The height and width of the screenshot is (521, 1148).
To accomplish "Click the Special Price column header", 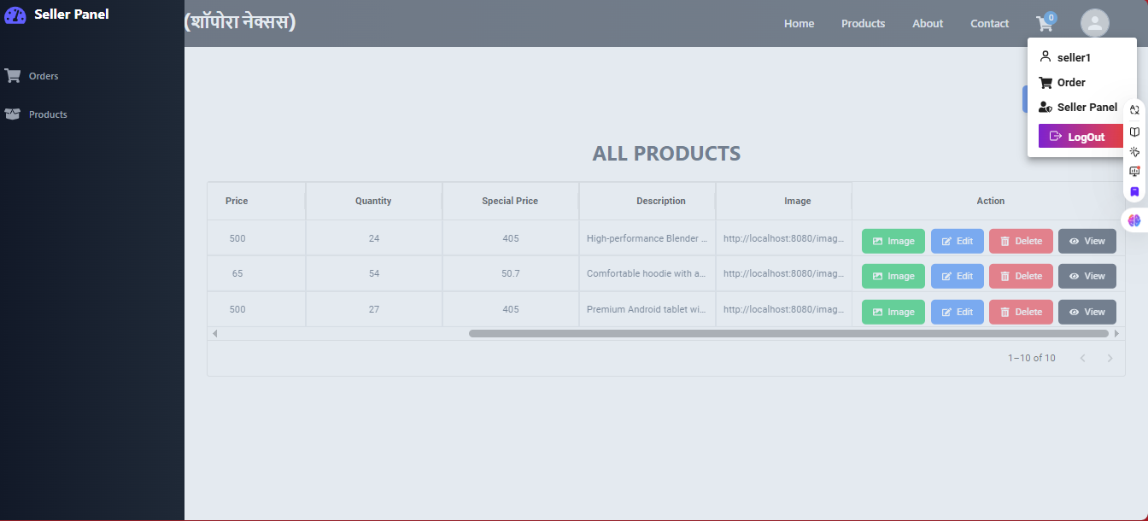I will point(510,201).
